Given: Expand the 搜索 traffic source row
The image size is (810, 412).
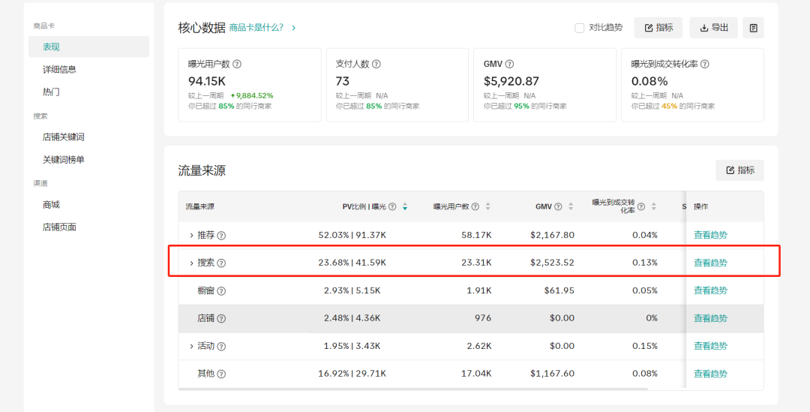Looking at the screenshot, I should pyautogui.click(x=191, y=263).
